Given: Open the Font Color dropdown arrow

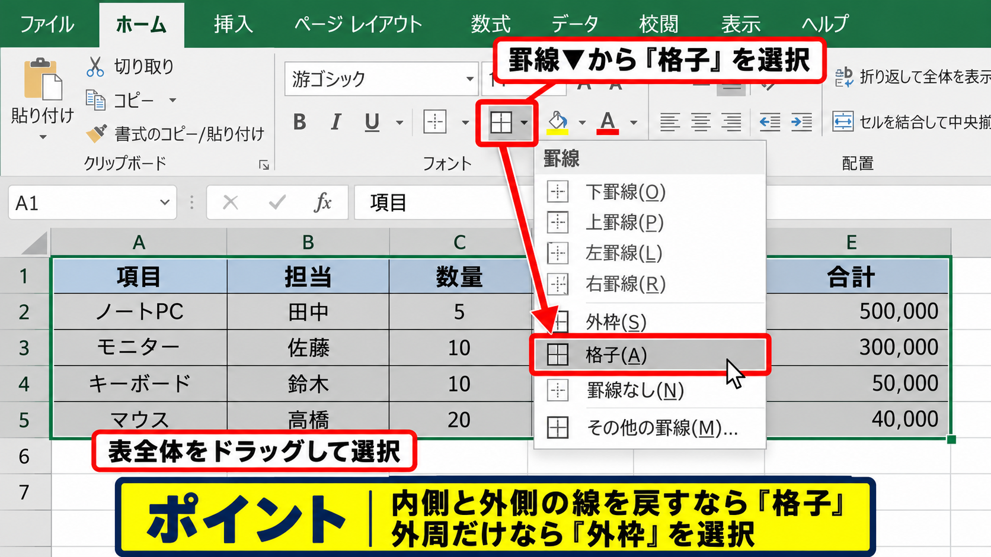Looking at the screenshot, I should [x=634, y=123].
